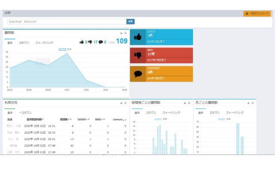This screenshot has height=177, width=275.
Task: Click comment bubble count icon in 質問数 header
Action: coord(101,42)
